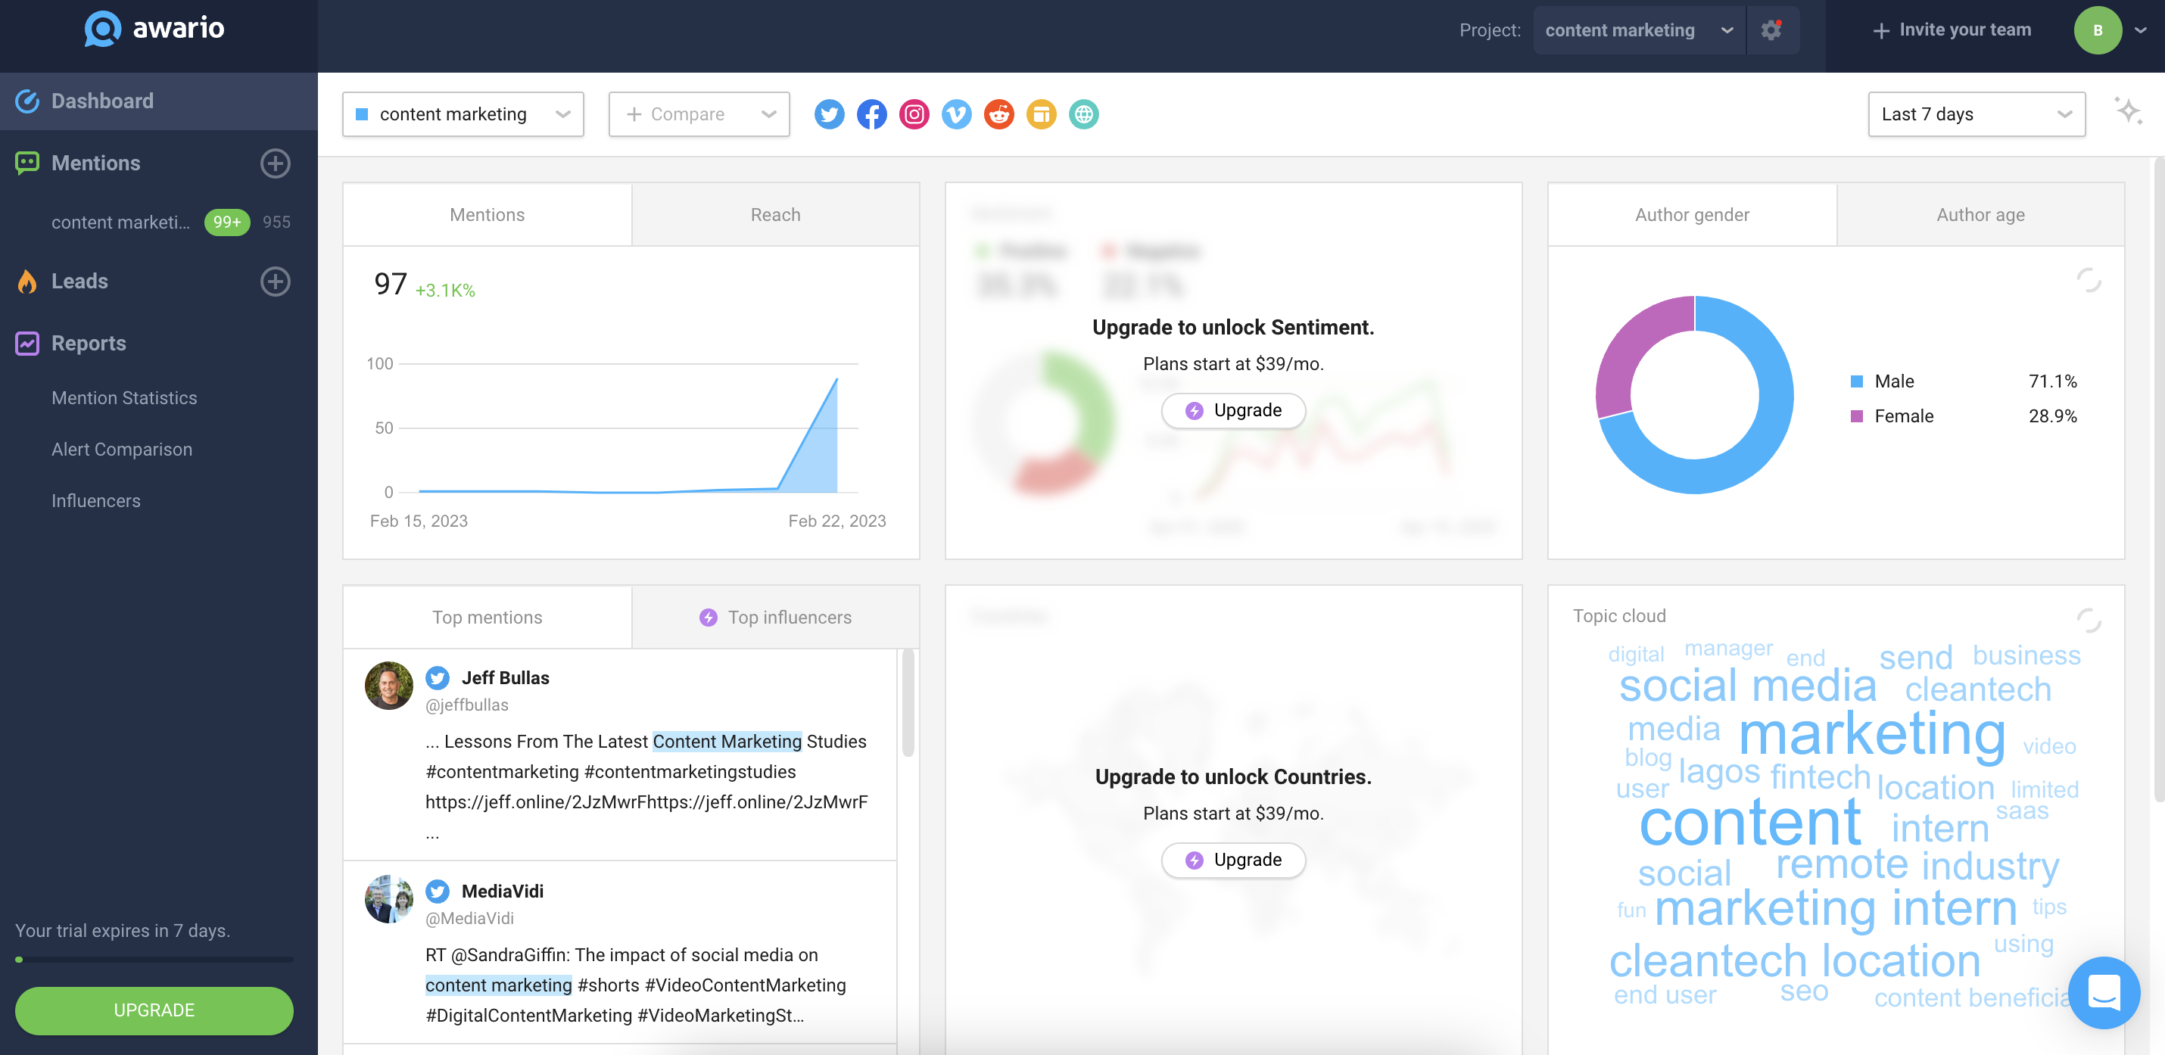This screenshot has height=1055, width=2165.
Task: Toggle the Vimeo platform filter icon
Action: click(957, 114)
